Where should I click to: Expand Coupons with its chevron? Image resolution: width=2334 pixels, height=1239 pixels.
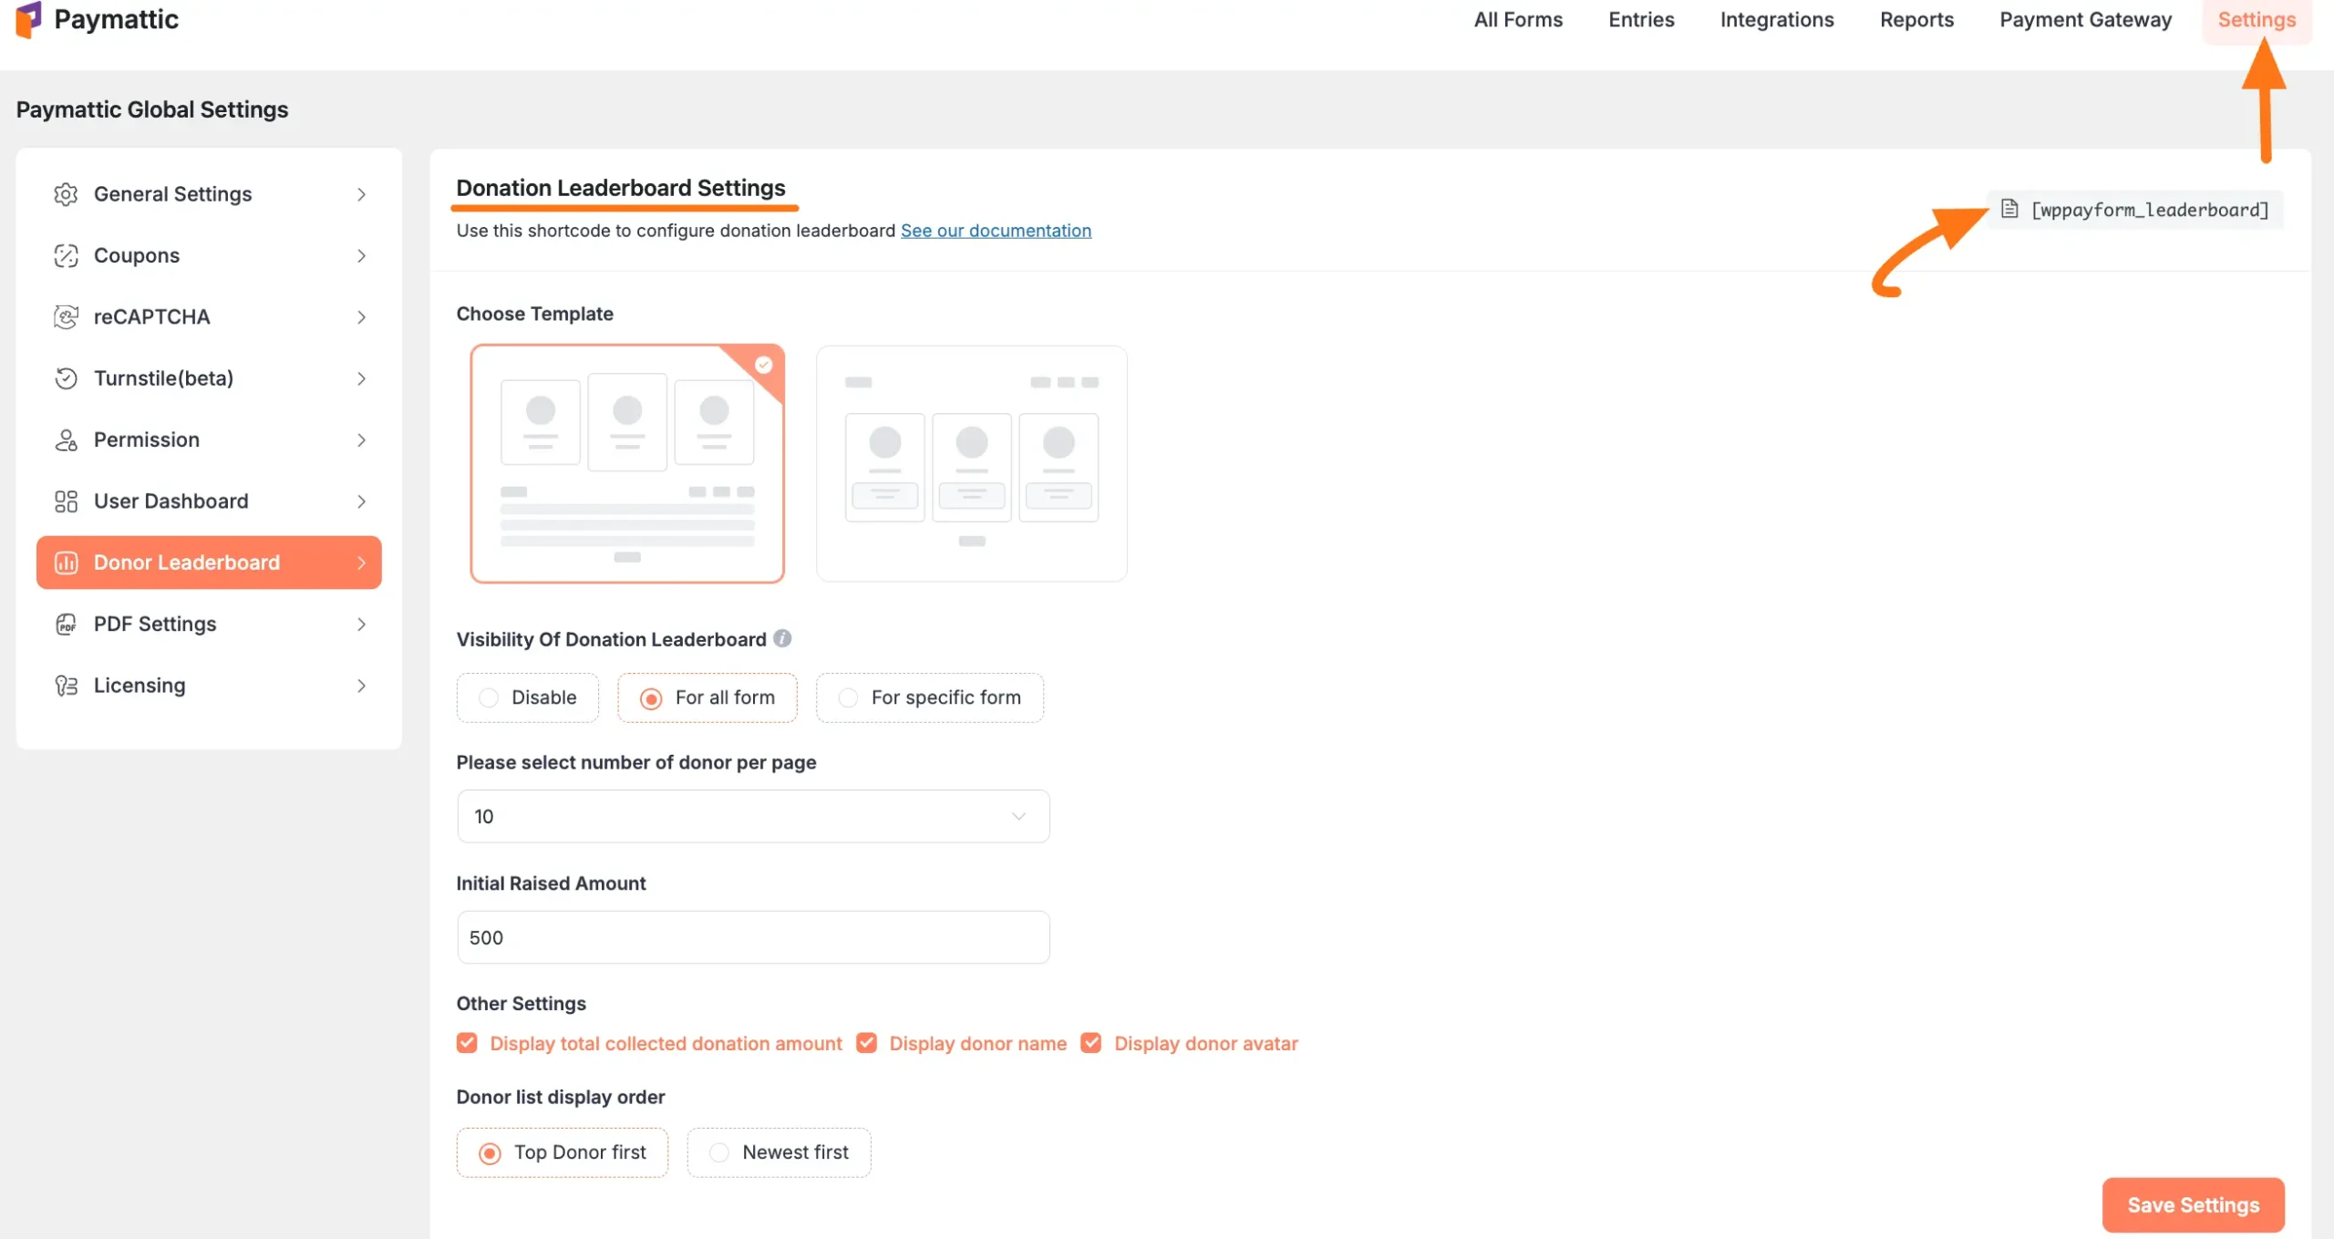(362, 255)
